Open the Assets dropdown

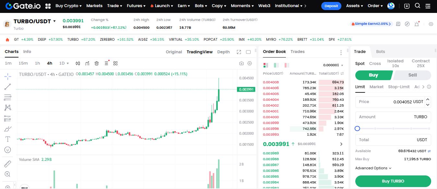[354, 6]
